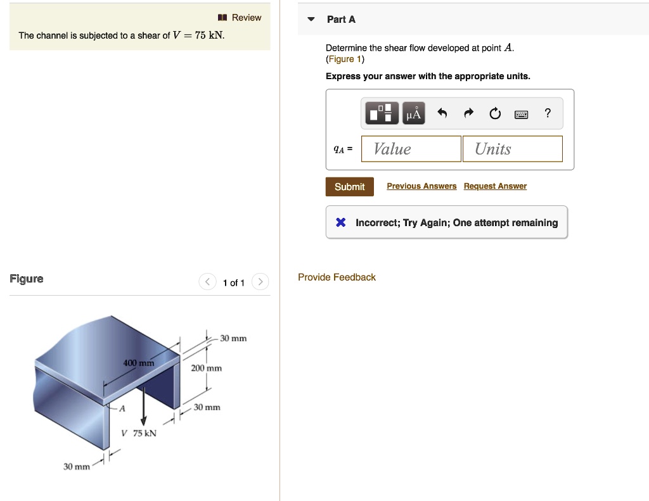Click the blue X incorrect indicator icon
The image size is (649, 501).
pos(340,222)
